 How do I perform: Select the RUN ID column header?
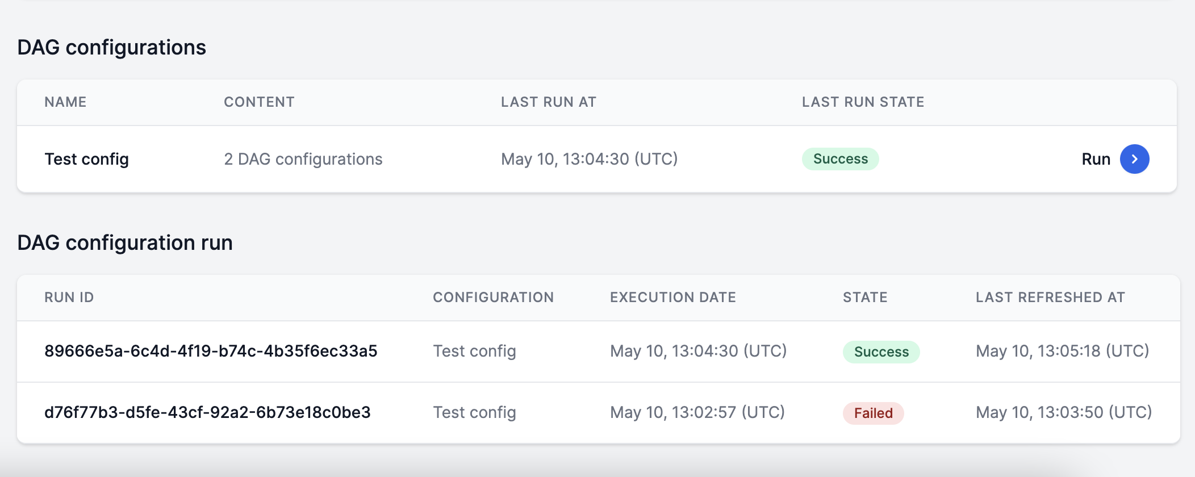69,298
